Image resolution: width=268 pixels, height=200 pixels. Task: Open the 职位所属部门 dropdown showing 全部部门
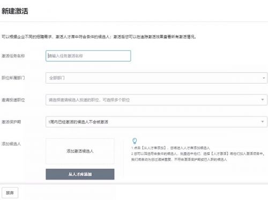click(157, 78)
